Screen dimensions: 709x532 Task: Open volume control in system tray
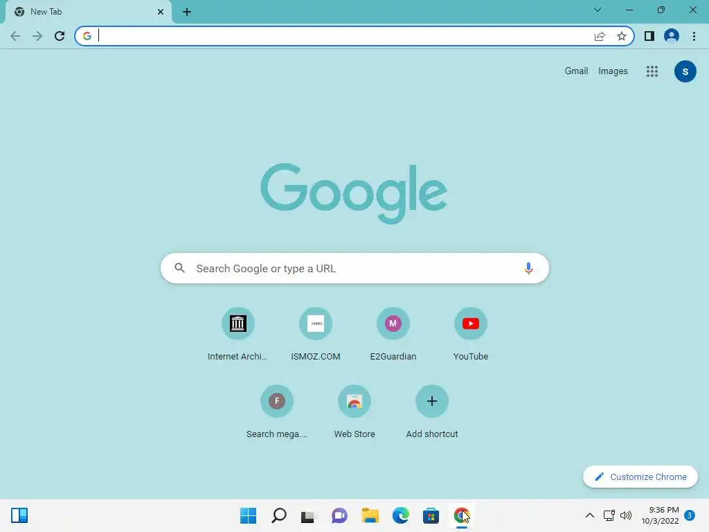[626, 515]
